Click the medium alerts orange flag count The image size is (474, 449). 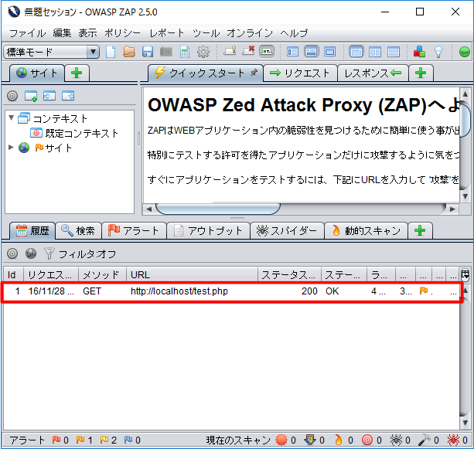(84, 440)
